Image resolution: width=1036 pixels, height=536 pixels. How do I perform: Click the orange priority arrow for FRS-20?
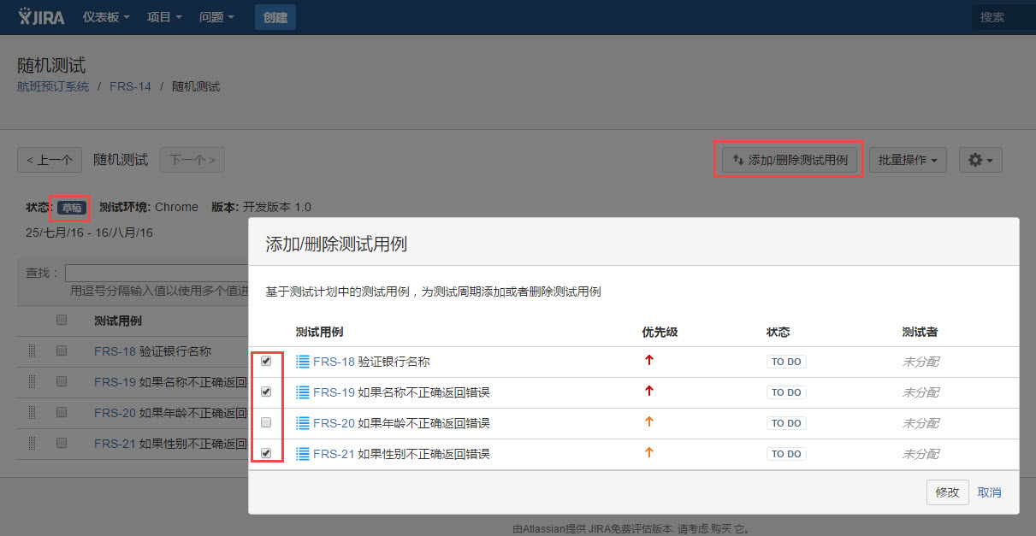[x=648, y=422]
